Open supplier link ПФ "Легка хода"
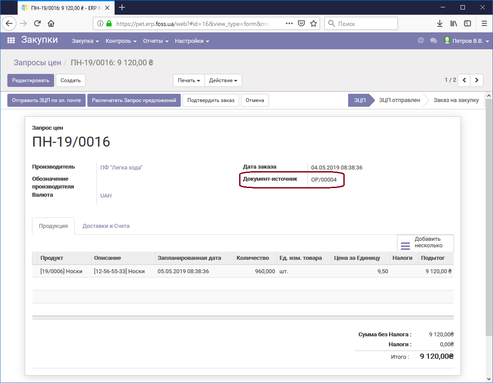This screenshot has width=493, height=383. pos(122,167)
